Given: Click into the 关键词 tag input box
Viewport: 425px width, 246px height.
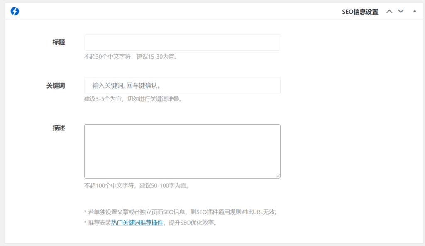Looking at the screenshot, I should pos(183,86).
